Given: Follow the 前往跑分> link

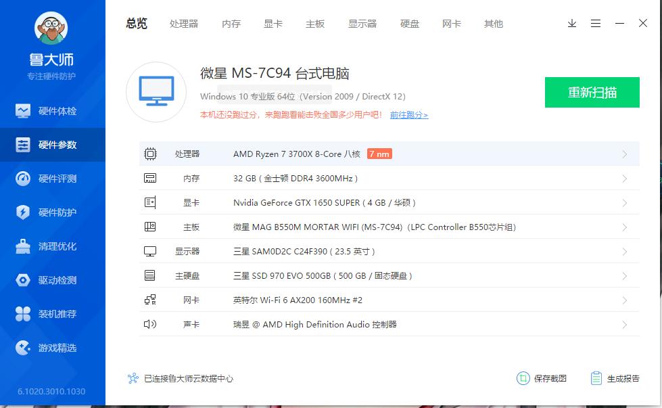Looking at the screenshot, I should pos(409,115).
